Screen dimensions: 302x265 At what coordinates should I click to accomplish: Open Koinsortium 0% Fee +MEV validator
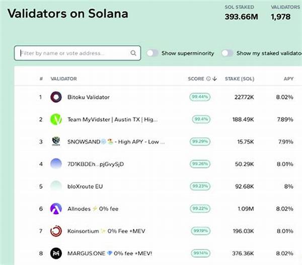100,231
